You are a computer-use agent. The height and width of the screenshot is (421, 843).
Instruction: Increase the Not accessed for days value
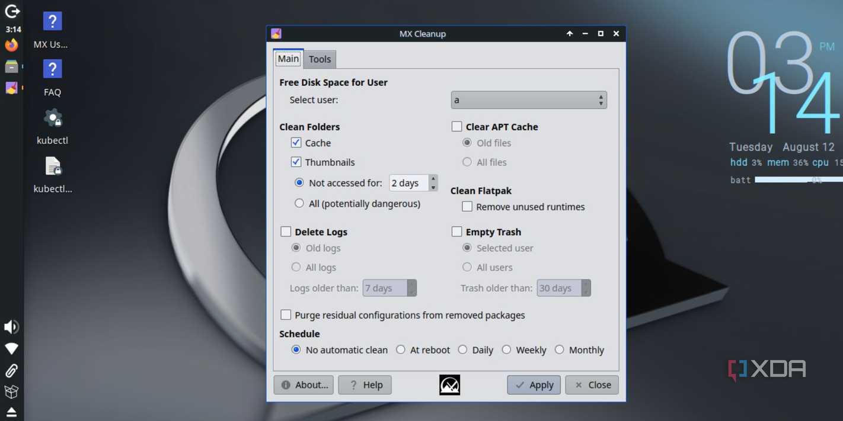tap(433, 179)
